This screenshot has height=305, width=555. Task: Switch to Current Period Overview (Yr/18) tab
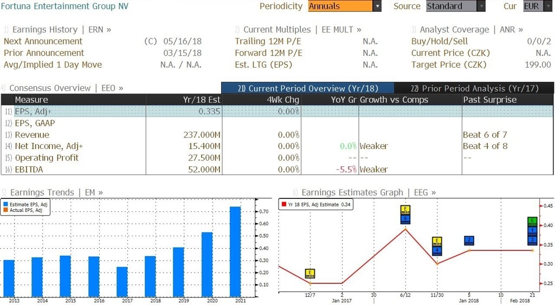coord(308,88)
